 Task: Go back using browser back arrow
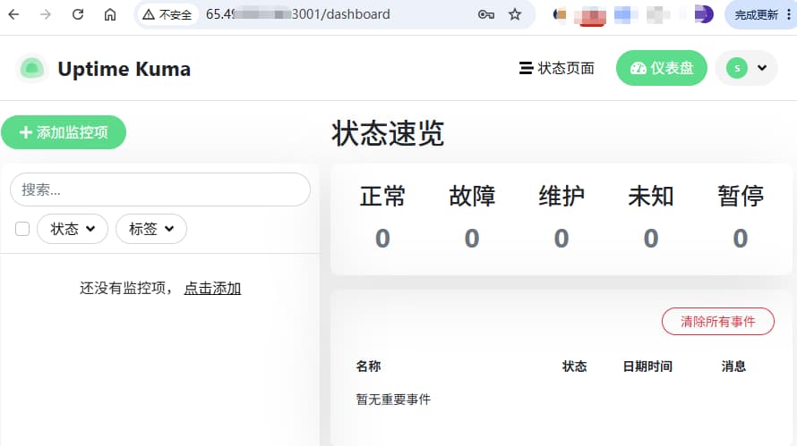point(13,14)
